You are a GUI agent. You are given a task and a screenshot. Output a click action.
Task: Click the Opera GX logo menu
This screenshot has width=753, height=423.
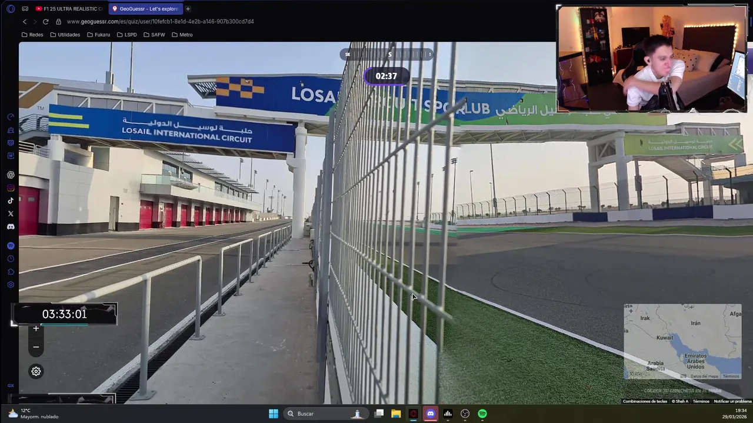(11, 9)
